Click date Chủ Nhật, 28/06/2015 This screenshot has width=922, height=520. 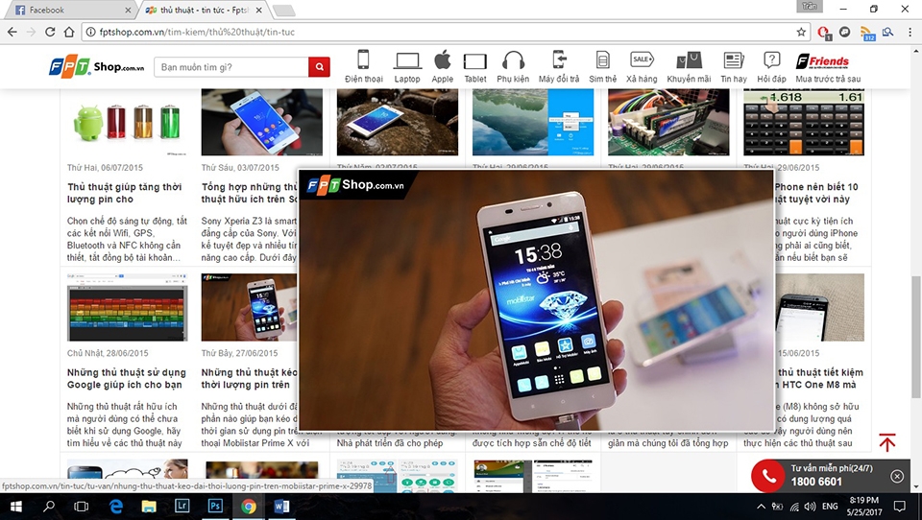(108, 353)
